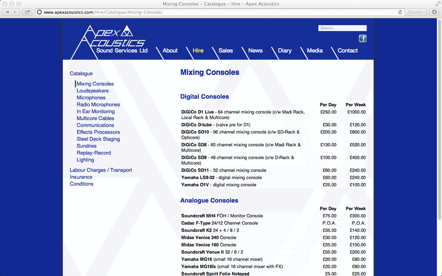Click the Safari forward arrow button
Image resolution: width=442 pixels, height=276 pixels.
[15, 12]
